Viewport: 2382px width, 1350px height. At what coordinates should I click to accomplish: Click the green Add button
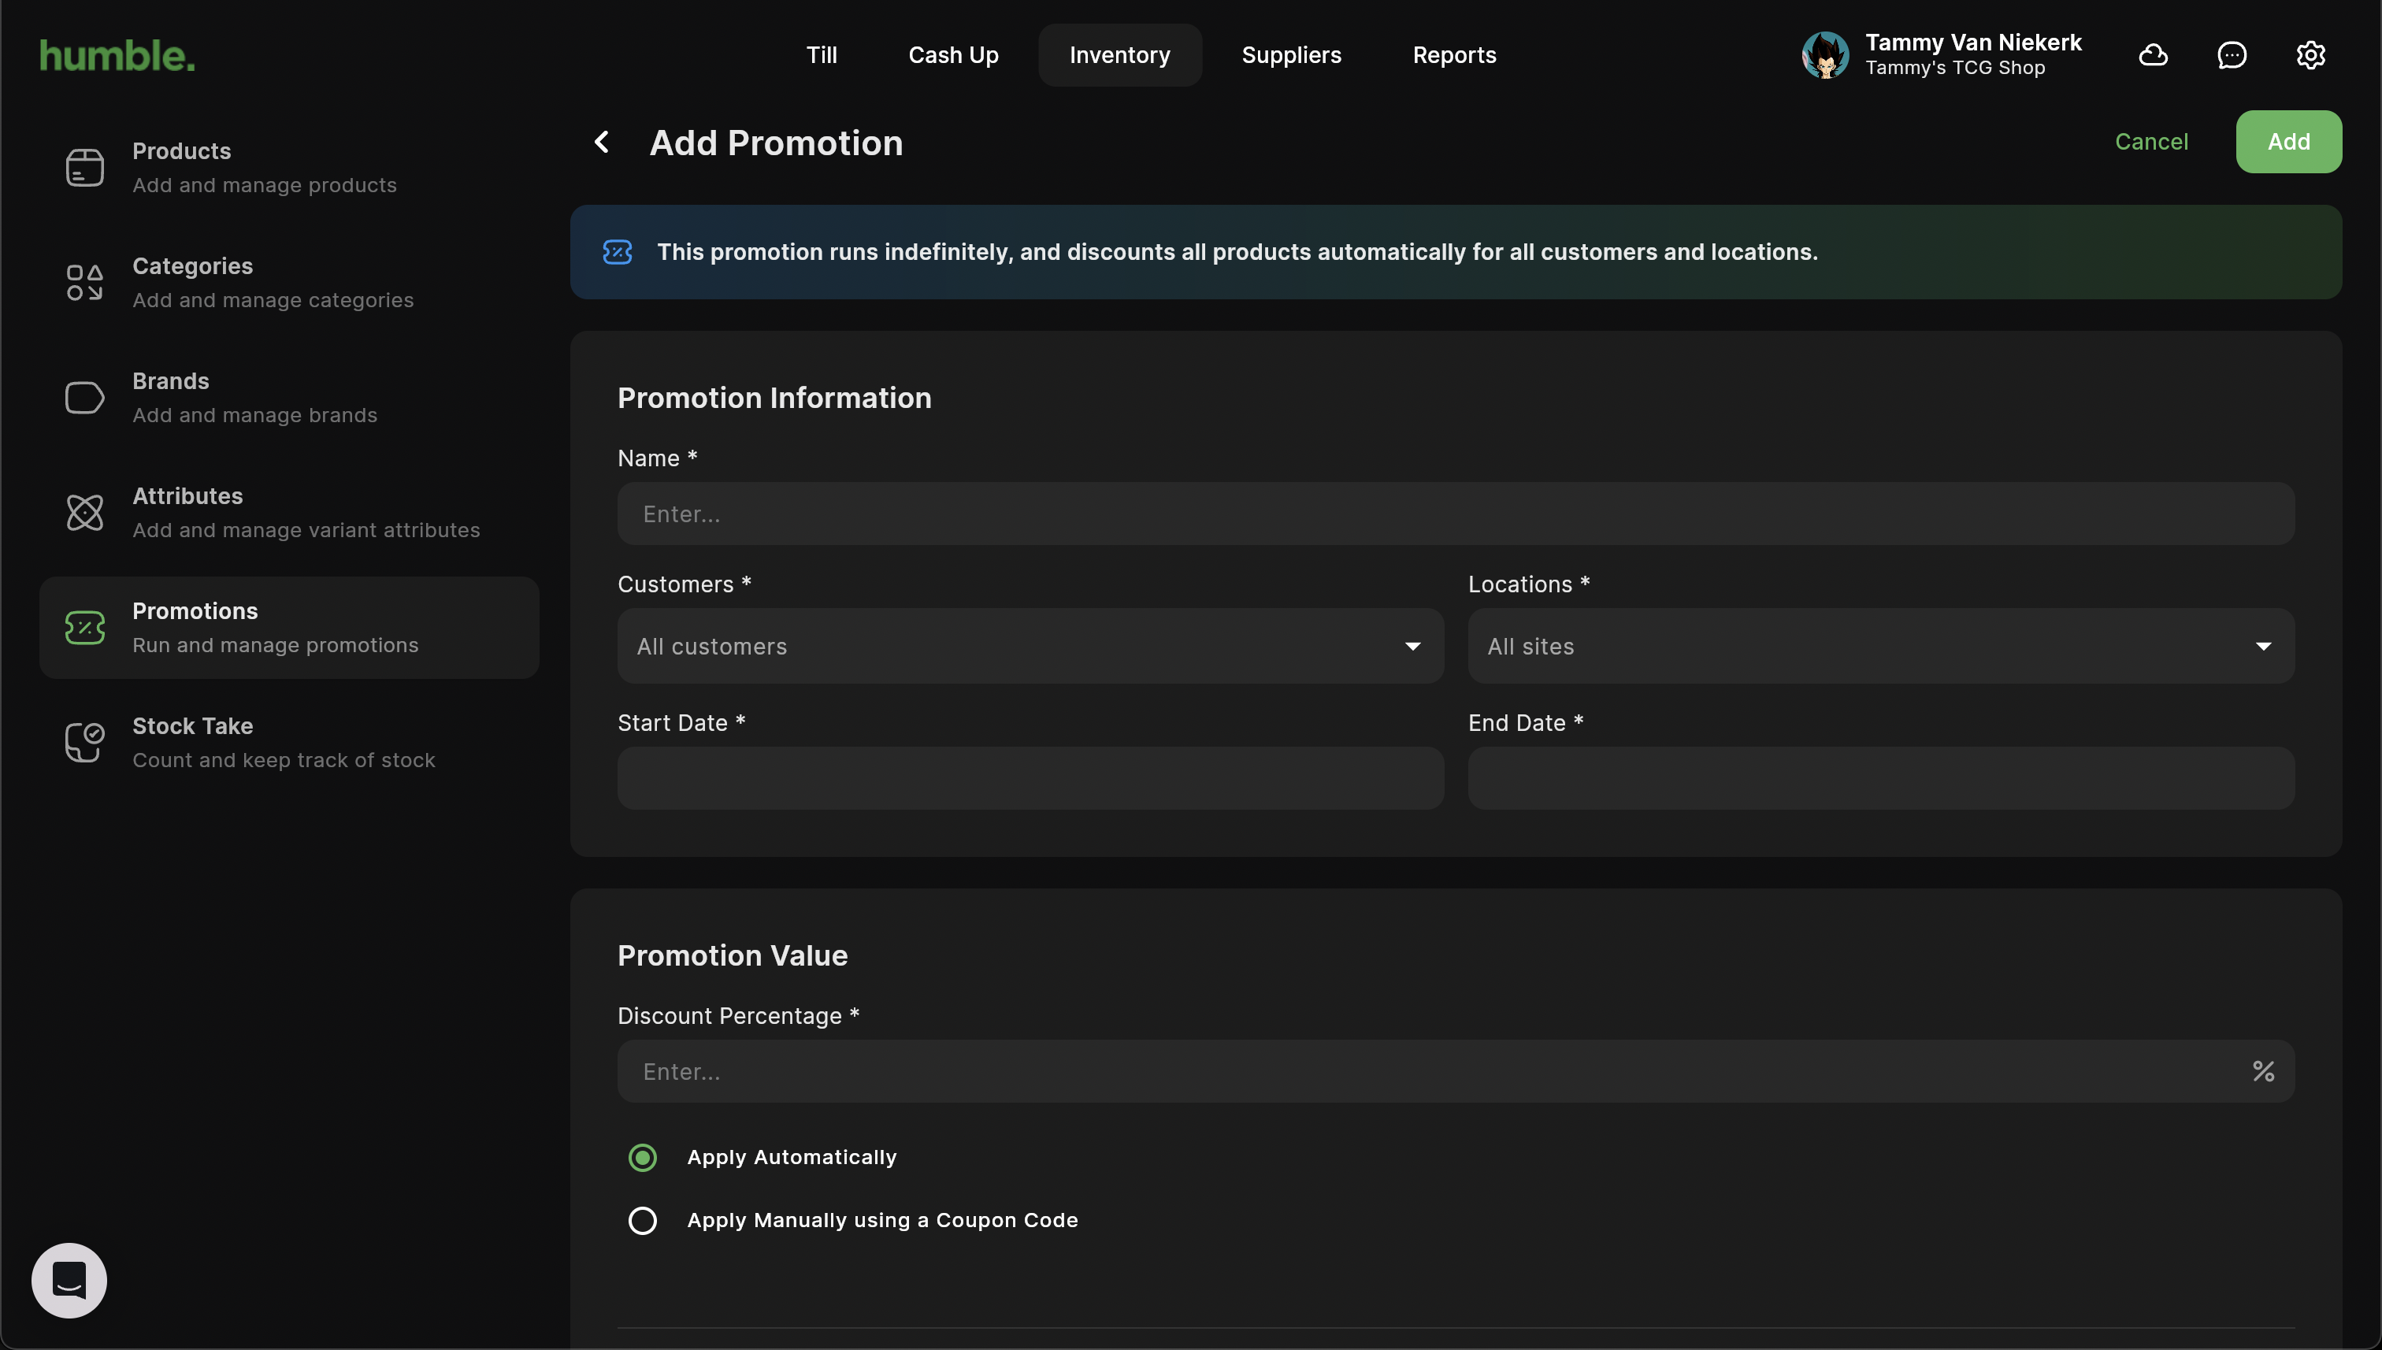(2288, 142)
